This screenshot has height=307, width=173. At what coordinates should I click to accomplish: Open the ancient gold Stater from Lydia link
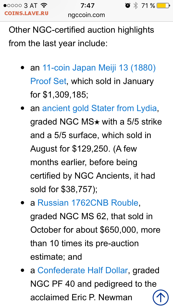[x=99, y=108]
